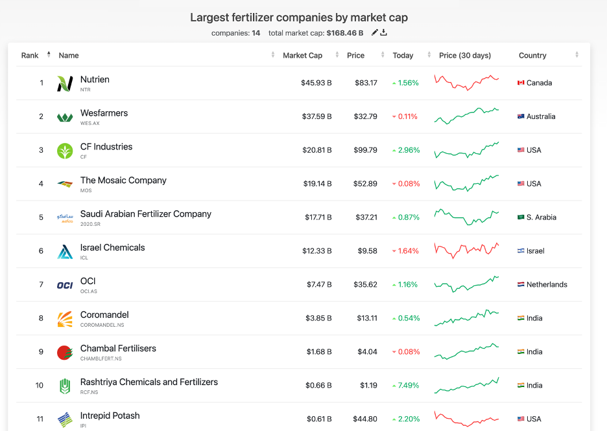Open the Intrepid Potash link
Image resolution: width=607 pixels, height=431 pixels.
click(x=110, y=415)
